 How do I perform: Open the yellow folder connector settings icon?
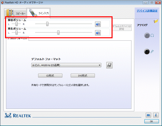click(x=156, y=21)
